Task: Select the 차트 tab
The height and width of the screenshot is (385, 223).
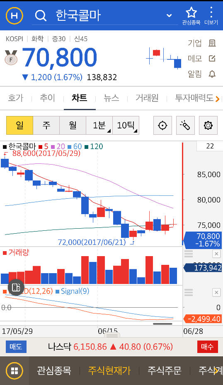Action: (x=80, y=98)
